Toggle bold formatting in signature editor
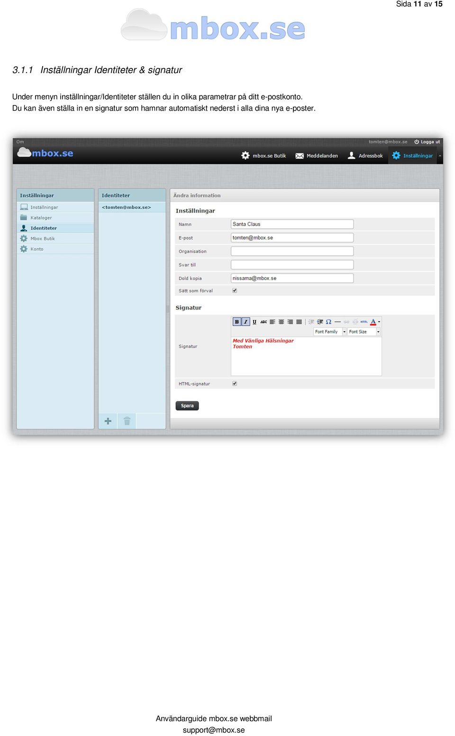The height and width of the screenshot is (736, 455). (237, 322)
